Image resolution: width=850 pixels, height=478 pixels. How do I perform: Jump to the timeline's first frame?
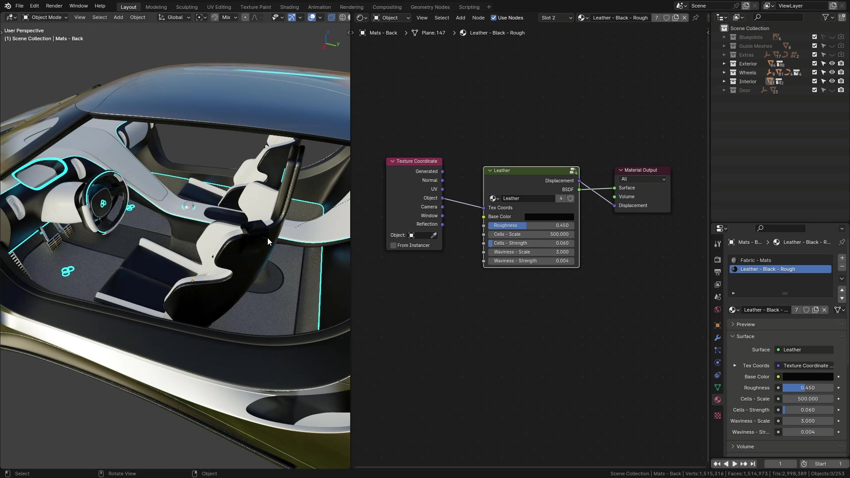click(717, 464)
